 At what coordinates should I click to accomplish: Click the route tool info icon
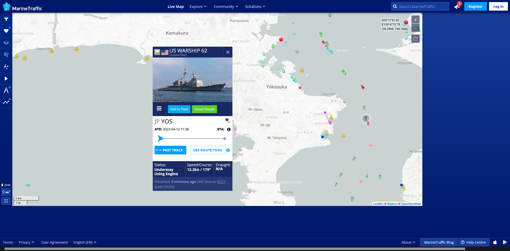[228, 150]
